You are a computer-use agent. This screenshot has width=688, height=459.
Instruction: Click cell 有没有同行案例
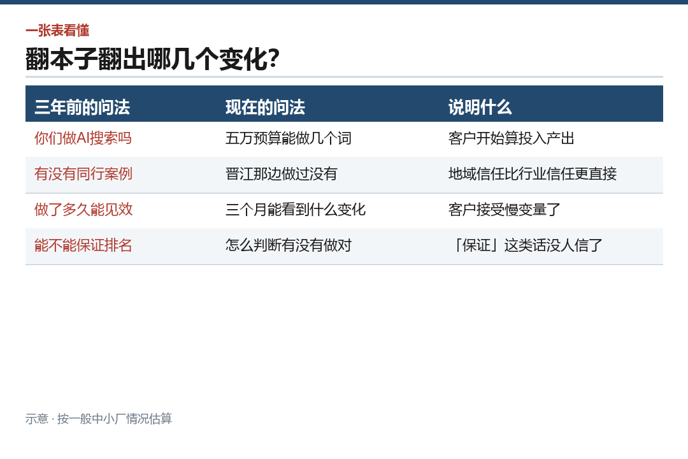83,174
